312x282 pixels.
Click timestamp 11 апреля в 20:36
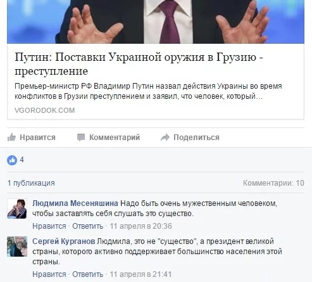click(x=140, y=226)
